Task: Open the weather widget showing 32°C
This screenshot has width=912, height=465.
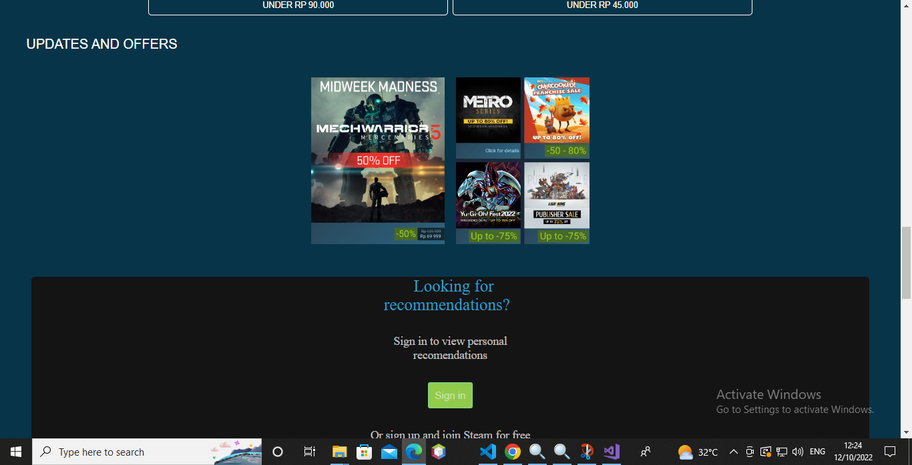Action: [698, 452]
